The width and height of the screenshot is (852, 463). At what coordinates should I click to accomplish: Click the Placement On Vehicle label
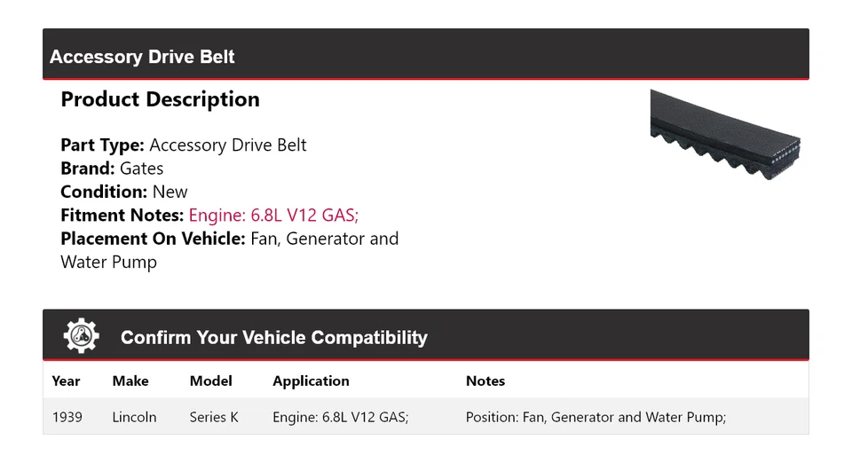pos(152,239)
